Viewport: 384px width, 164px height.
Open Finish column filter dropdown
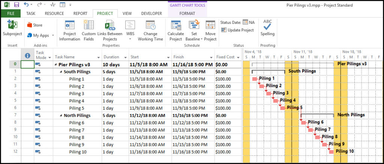tap(211, 58)
